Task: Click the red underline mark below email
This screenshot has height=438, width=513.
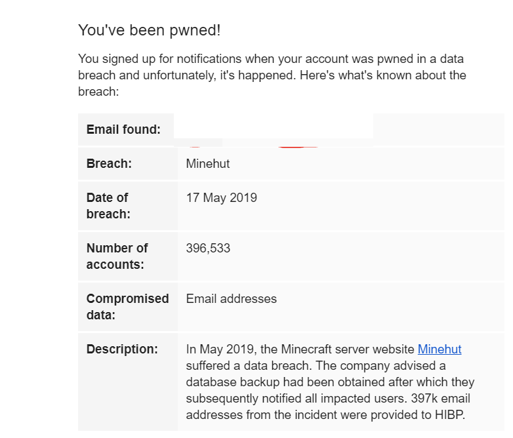Action: (x=297, y=147)
